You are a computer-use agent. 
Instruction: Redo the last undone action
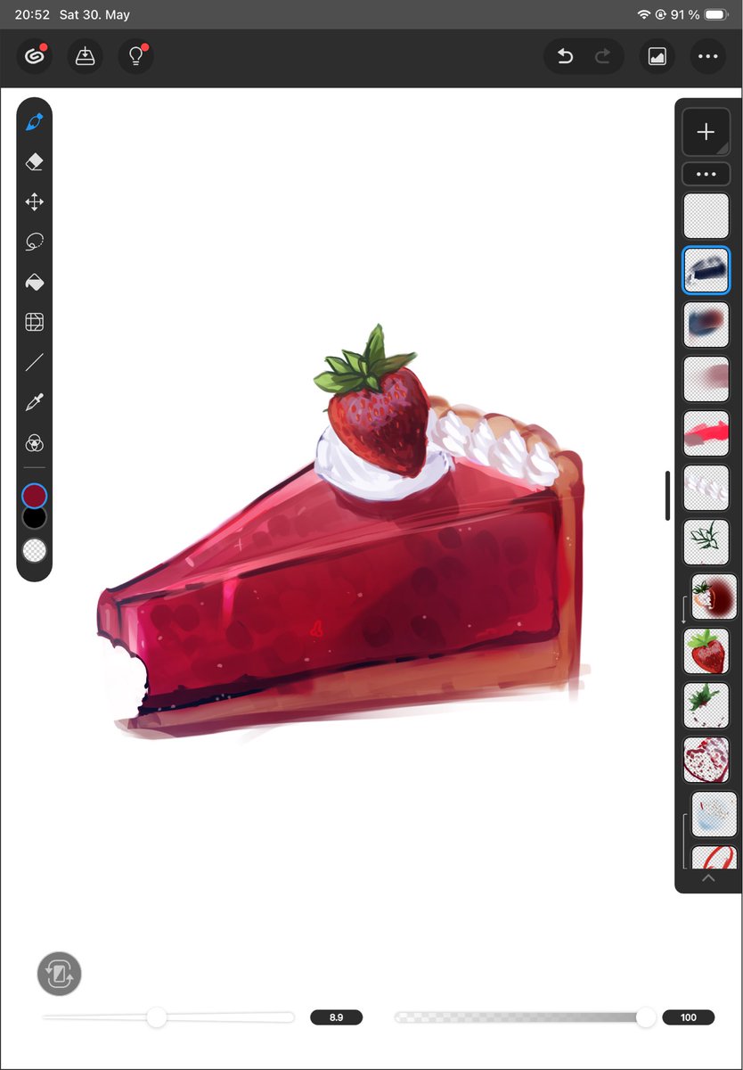[x=603, y=56]
